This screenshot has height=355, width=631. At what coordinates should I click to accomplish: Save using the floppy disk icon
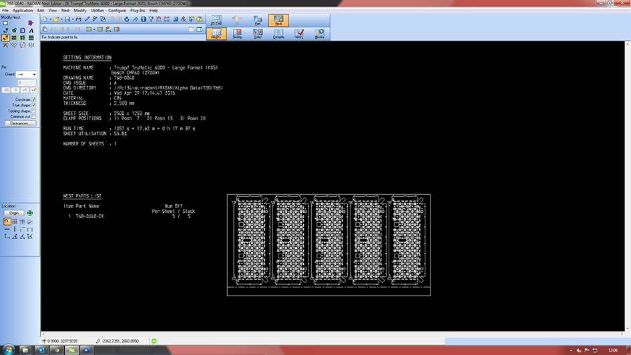coord(67,19)
